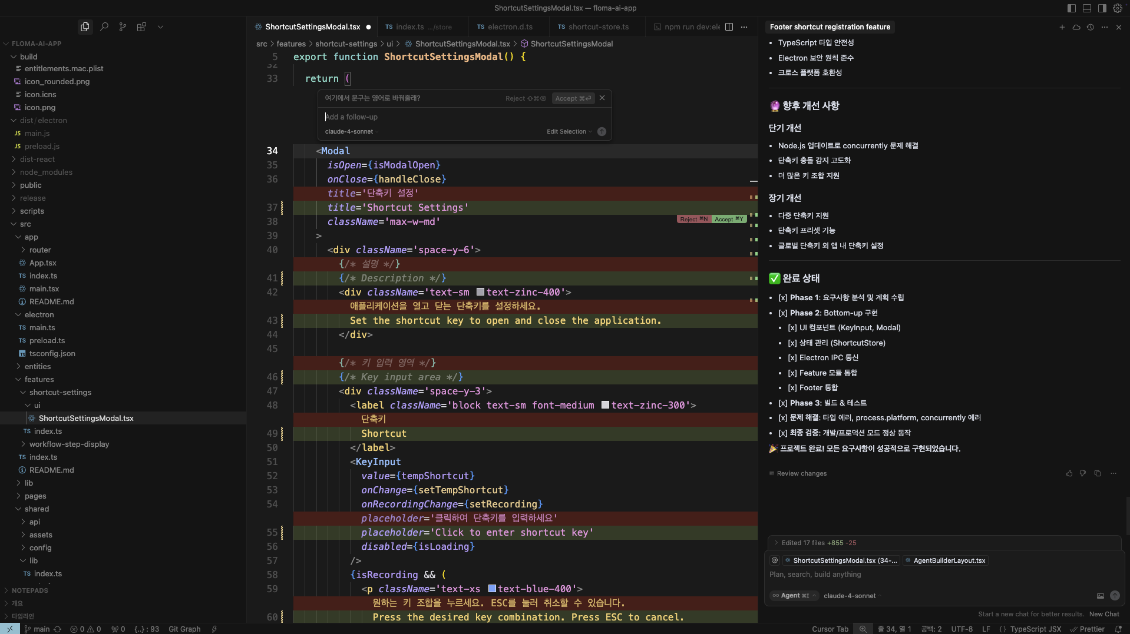Open editor more actions menu
The image size is (1130, 634).
(x=744, y=26)
